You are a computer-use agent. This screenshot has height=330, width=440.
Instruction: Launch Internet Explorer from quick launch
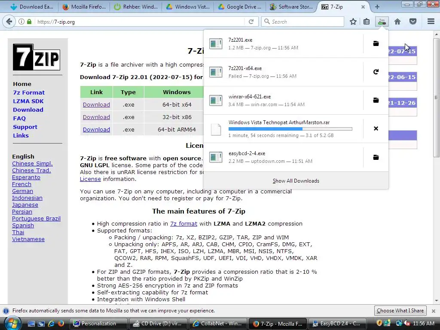pyautogui.click(x=51, y=324)
